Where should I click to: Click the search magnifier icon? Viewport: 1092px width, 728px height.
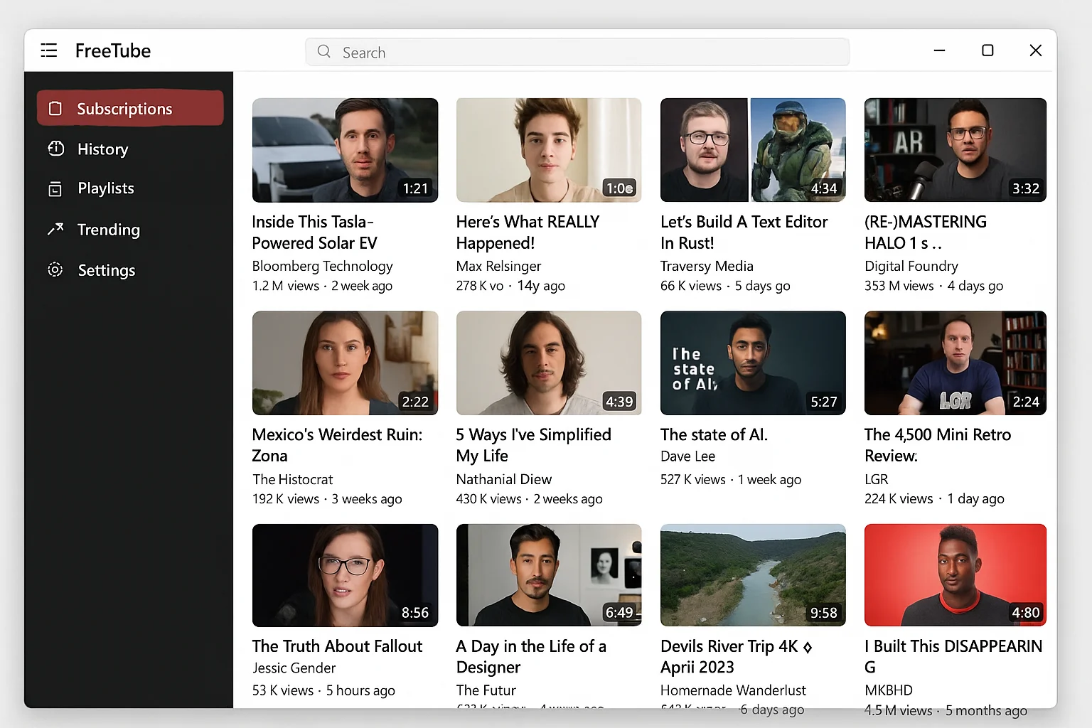[x=324, y=51]
